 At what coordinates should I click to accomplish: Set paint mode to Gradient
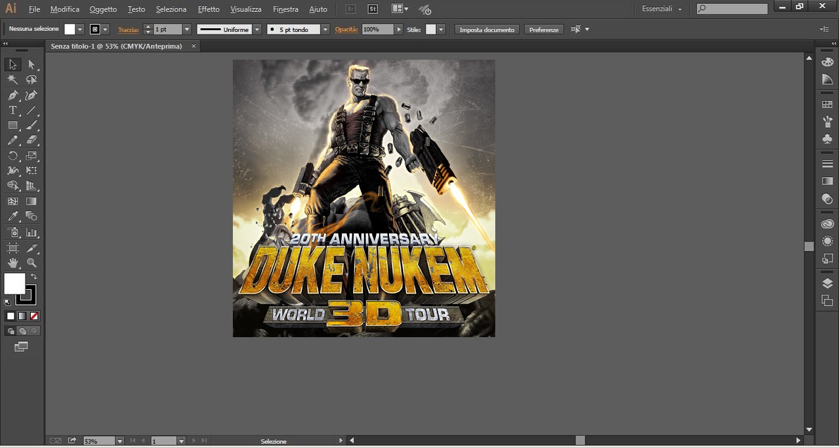pos(22,316)
